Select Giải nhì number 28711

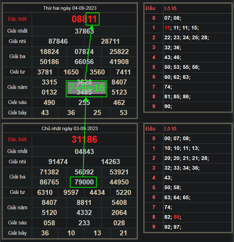(110, 41)
